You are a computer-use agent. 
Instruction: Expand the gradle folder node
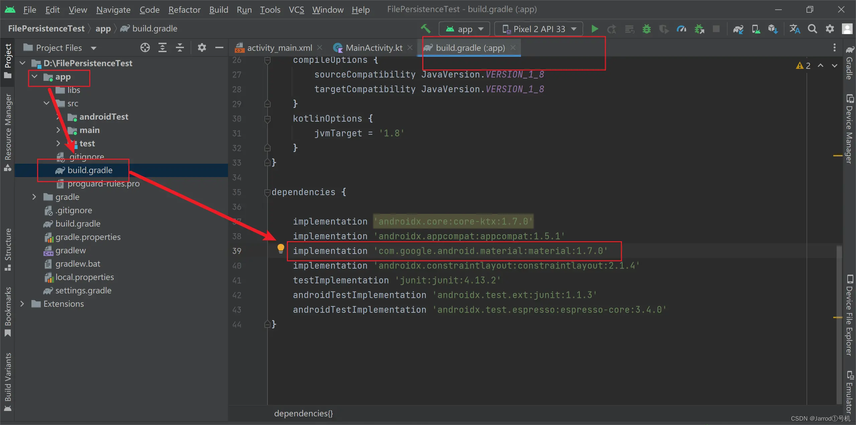coord(34,197)
